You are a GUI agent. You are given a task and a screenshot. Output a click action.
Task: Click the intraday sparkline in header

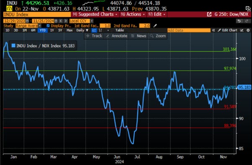(94, 3)
